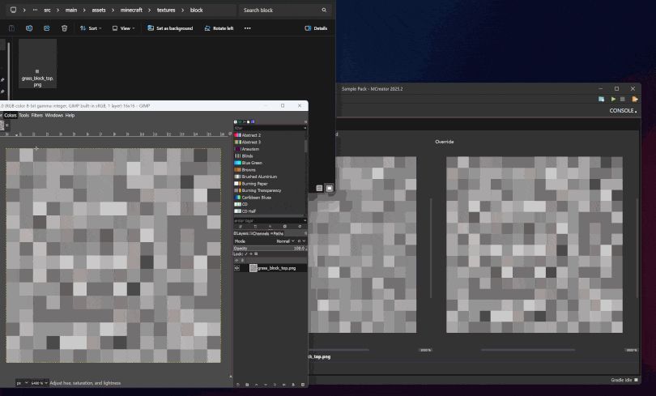The height and width of the screenshot is (396, 656).
Task: Click the Paste icon in File Explorer toolbar
Action: 11,28
